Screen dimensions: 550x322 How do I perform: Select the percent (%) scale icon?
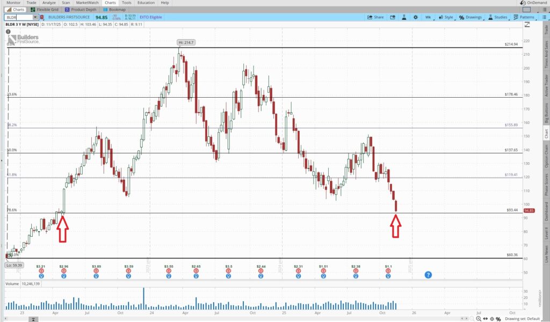[x=498, y=319]
